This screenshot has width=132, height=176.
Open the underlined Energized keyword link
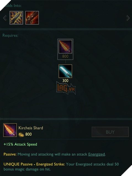click(x=97, y=154)
